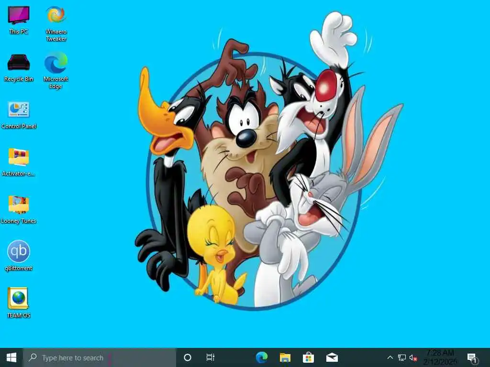490x367 pixels.
Task: Select the Looney Tunes folder icon
Action: [x=19, y=210]
